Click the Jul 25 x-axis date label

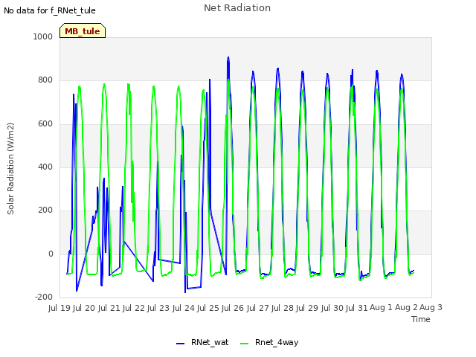coord(208,308)
